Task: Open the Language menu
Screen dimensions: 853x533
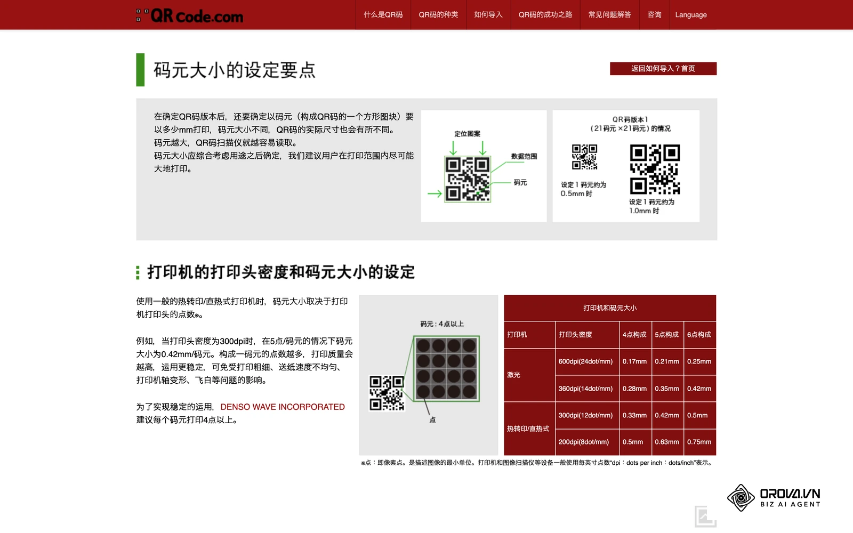Action: click(x=691, y=14)
